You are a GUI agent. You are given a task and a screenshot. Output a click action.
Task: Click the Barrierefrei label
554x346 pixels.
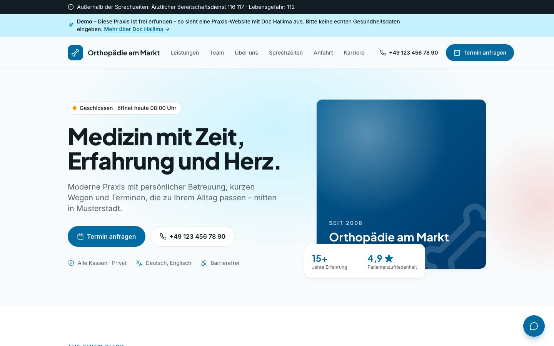point(225,263)
